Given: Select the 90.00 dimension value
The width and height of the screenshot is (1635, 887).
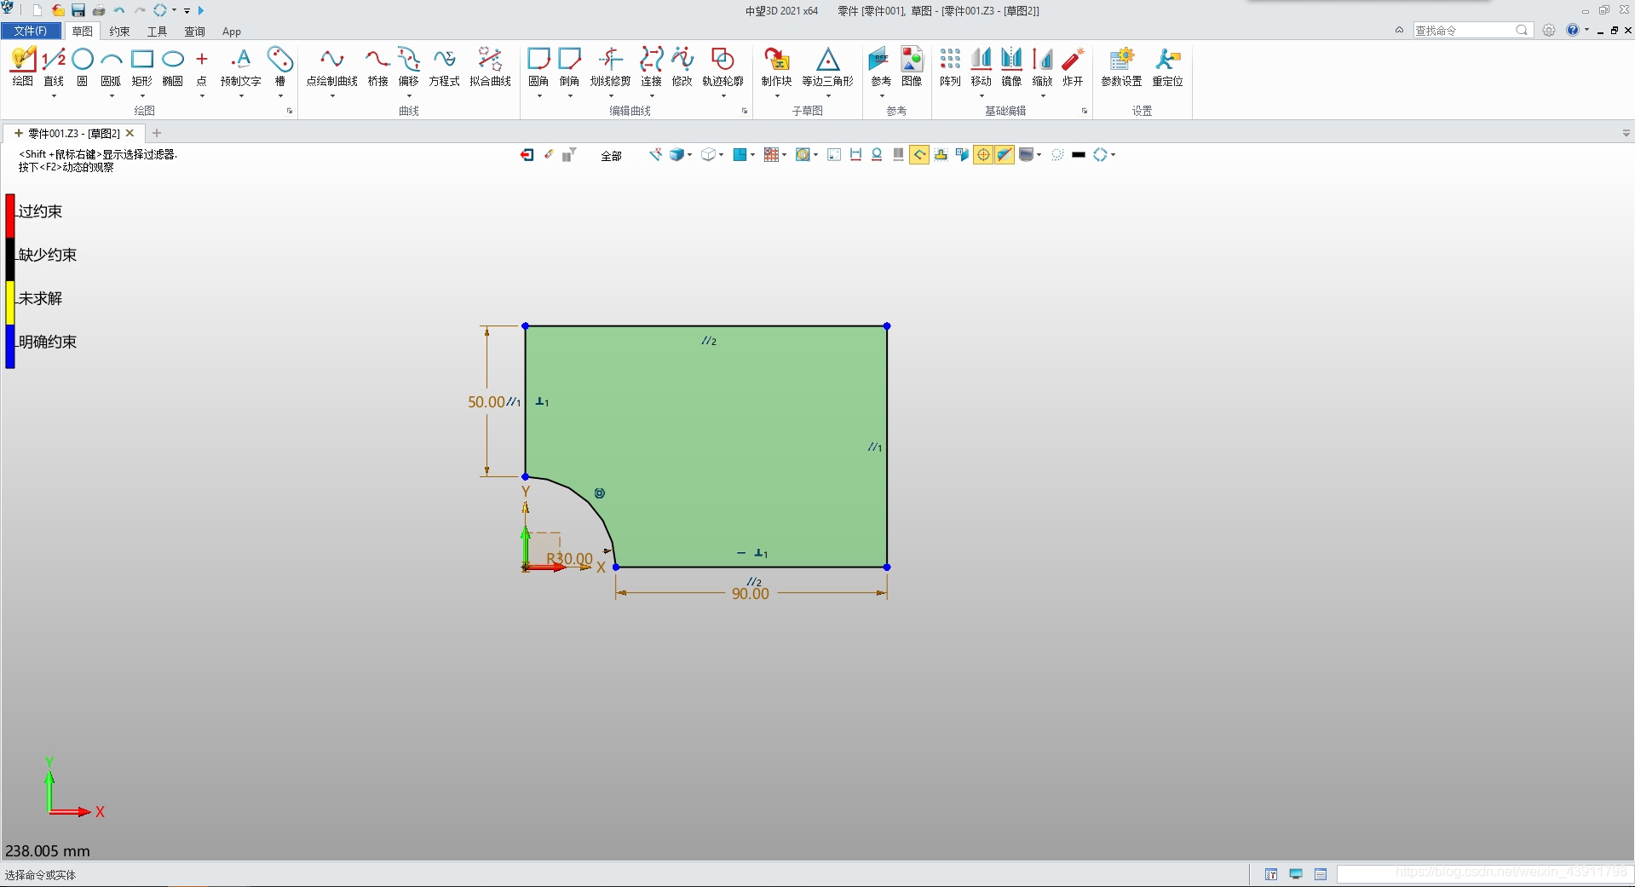Looking at the screenshot, I should [x=751, y=594].
